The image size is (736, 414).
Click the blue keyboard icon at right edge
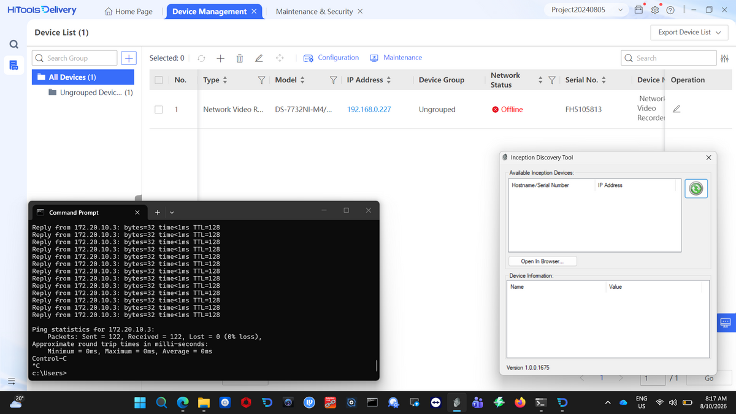pos(725,323)
